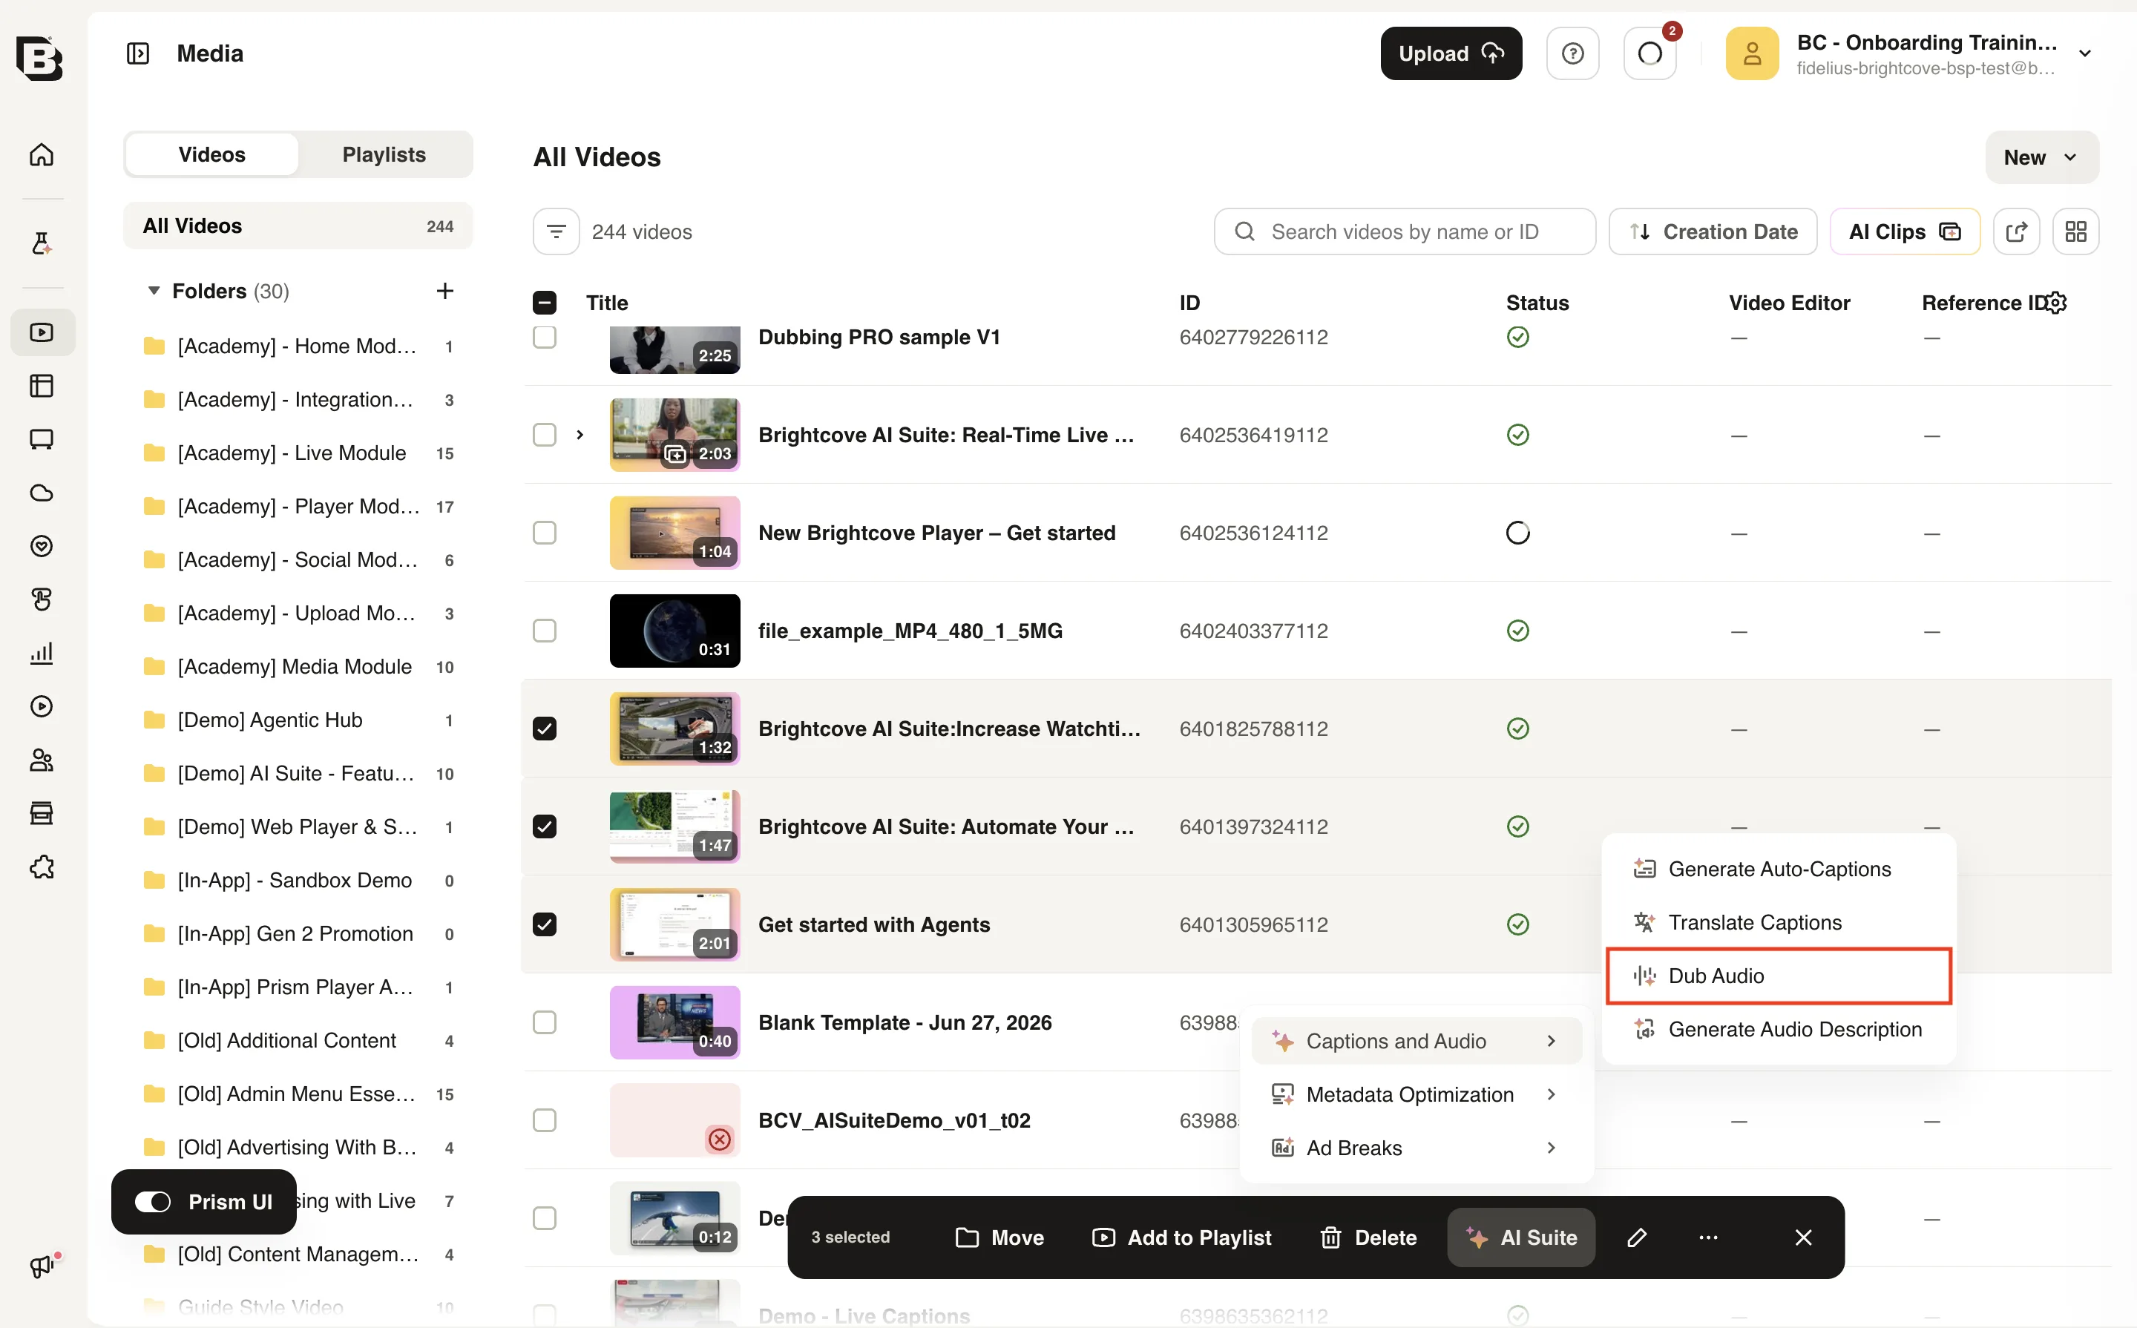Check New Brightcove Player – Get started checkbox
Viewport: 2137px width, 1328px height.
(x=545, y=533)
